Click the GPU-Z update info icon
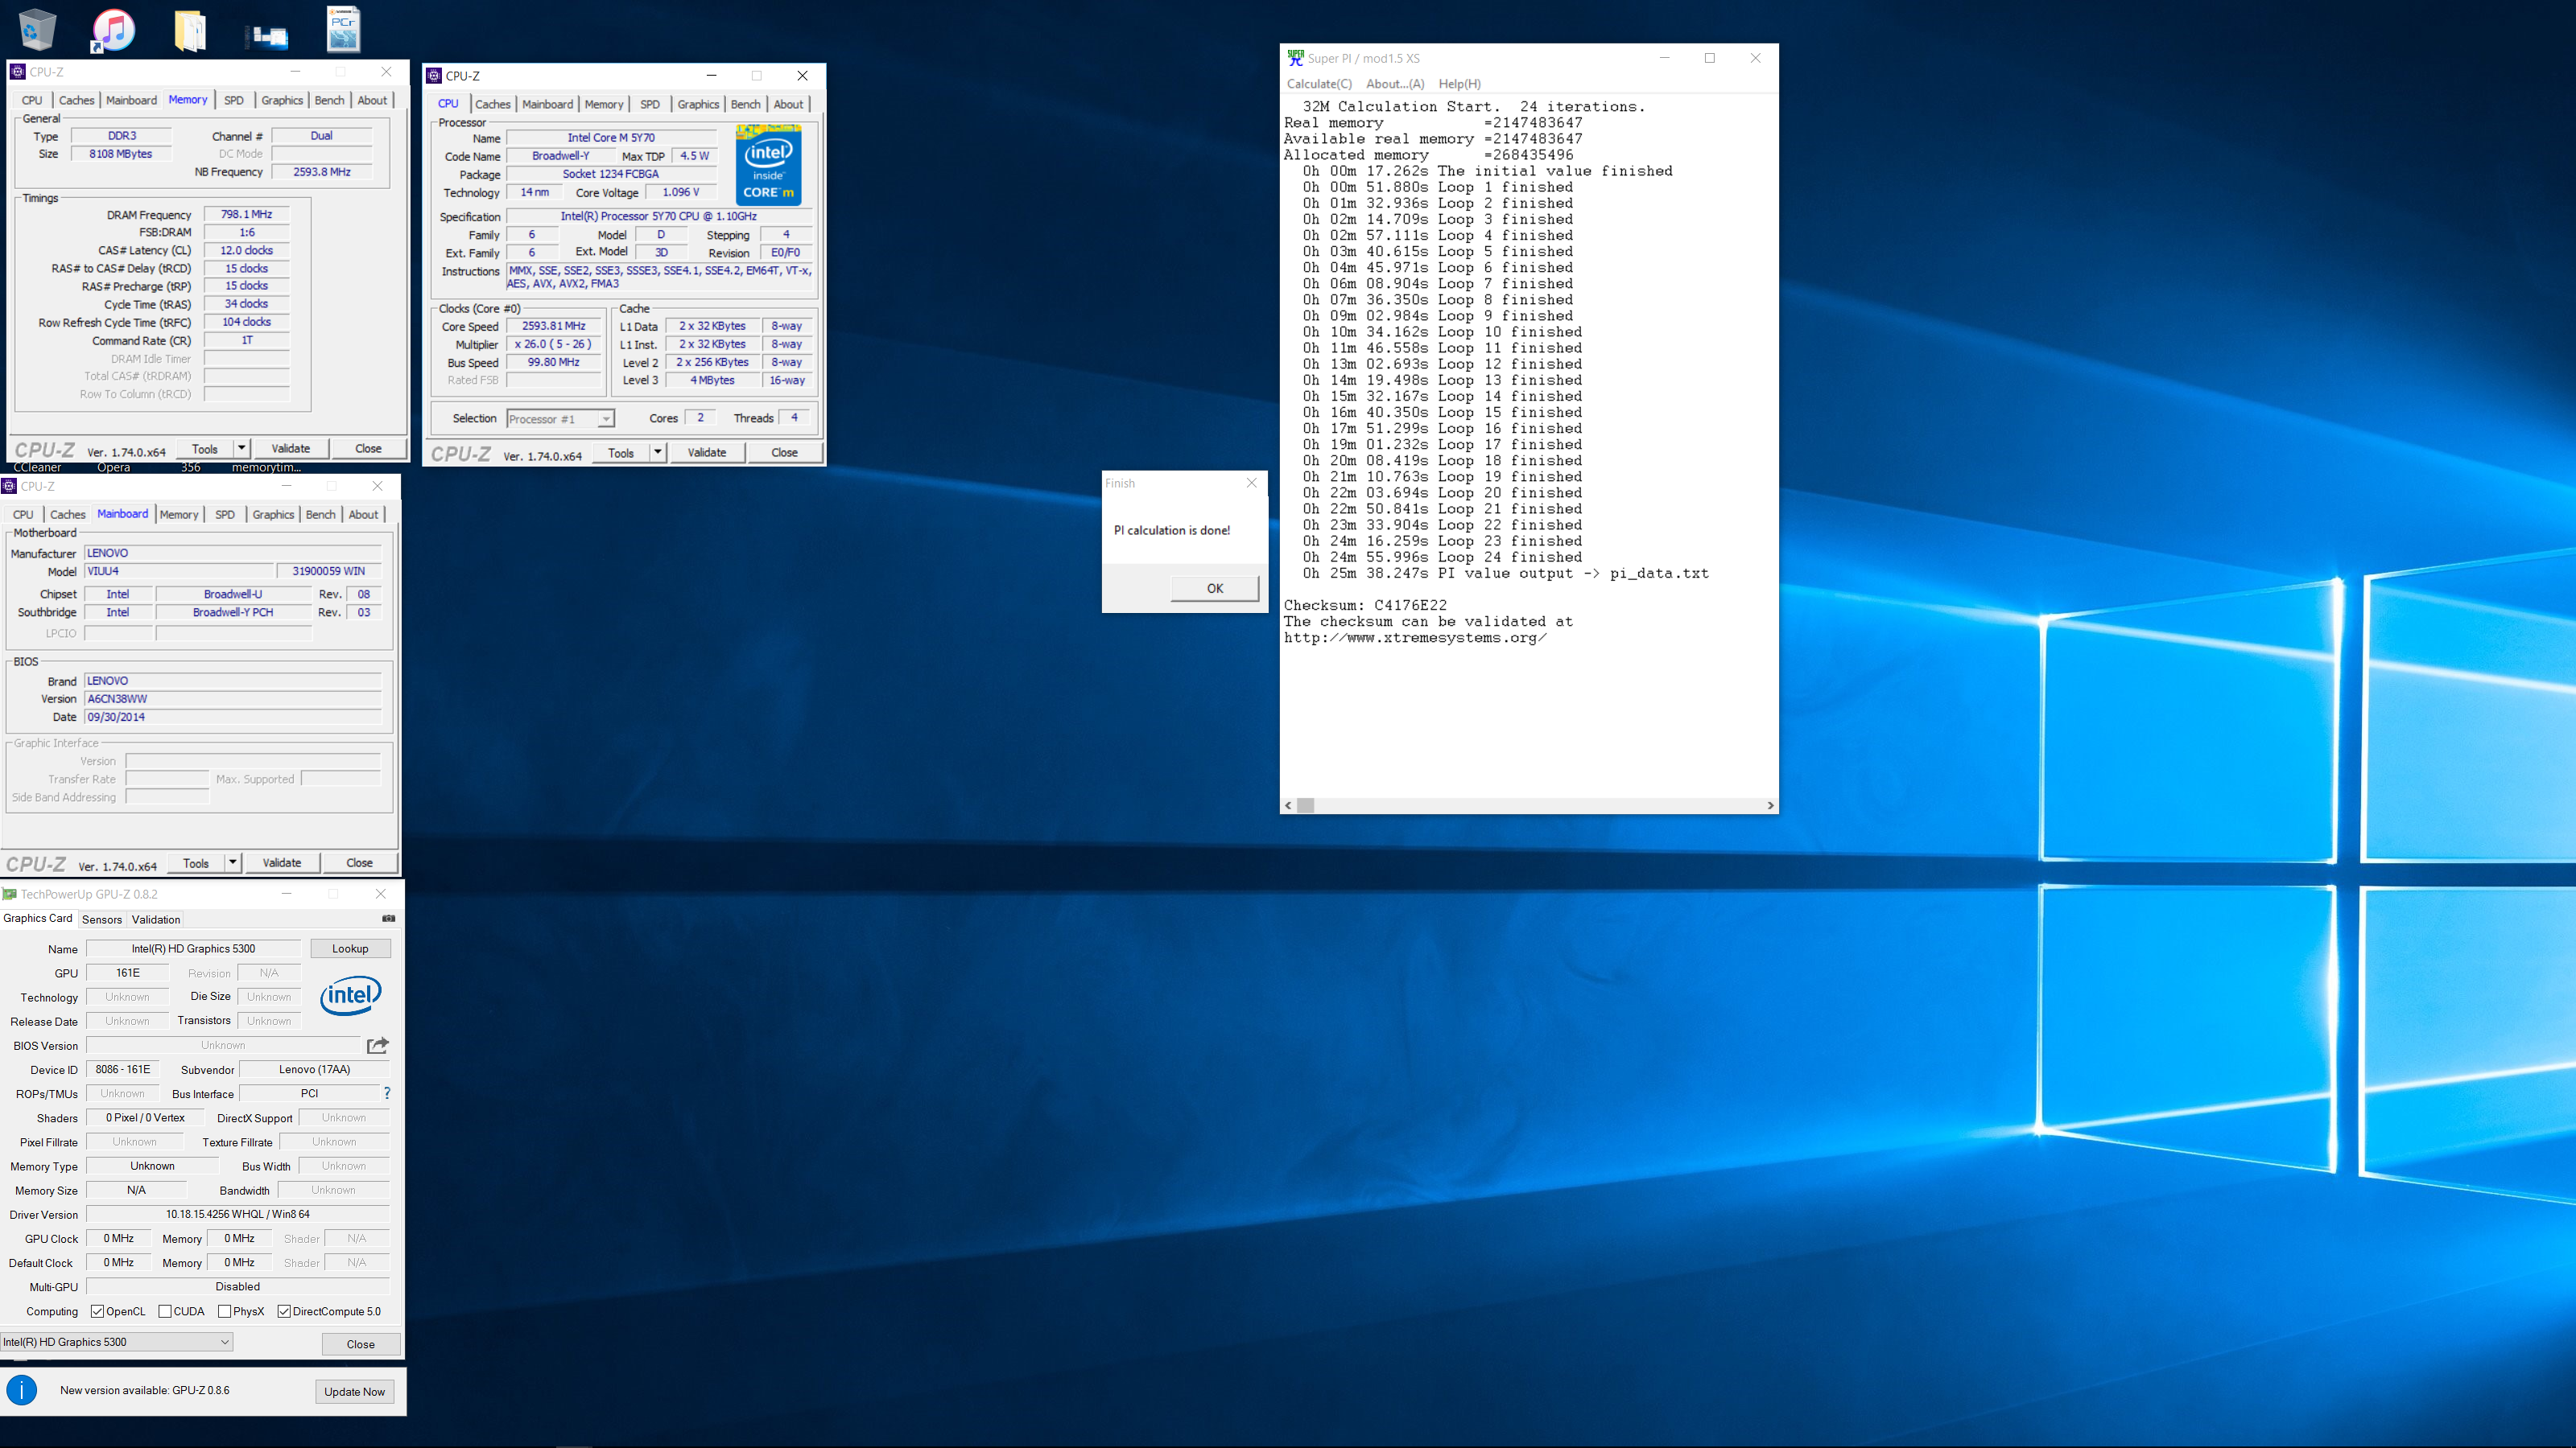The height and width of the screenshot is (1448, 2576). (x=22, y=1390)
